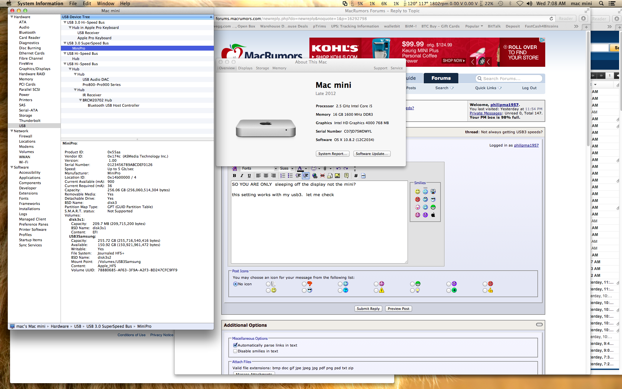This screenshot has height=389, width=622.
Task: Choose the question mark post icon radio
Action: pyautogui.click(x=340, y=290)
